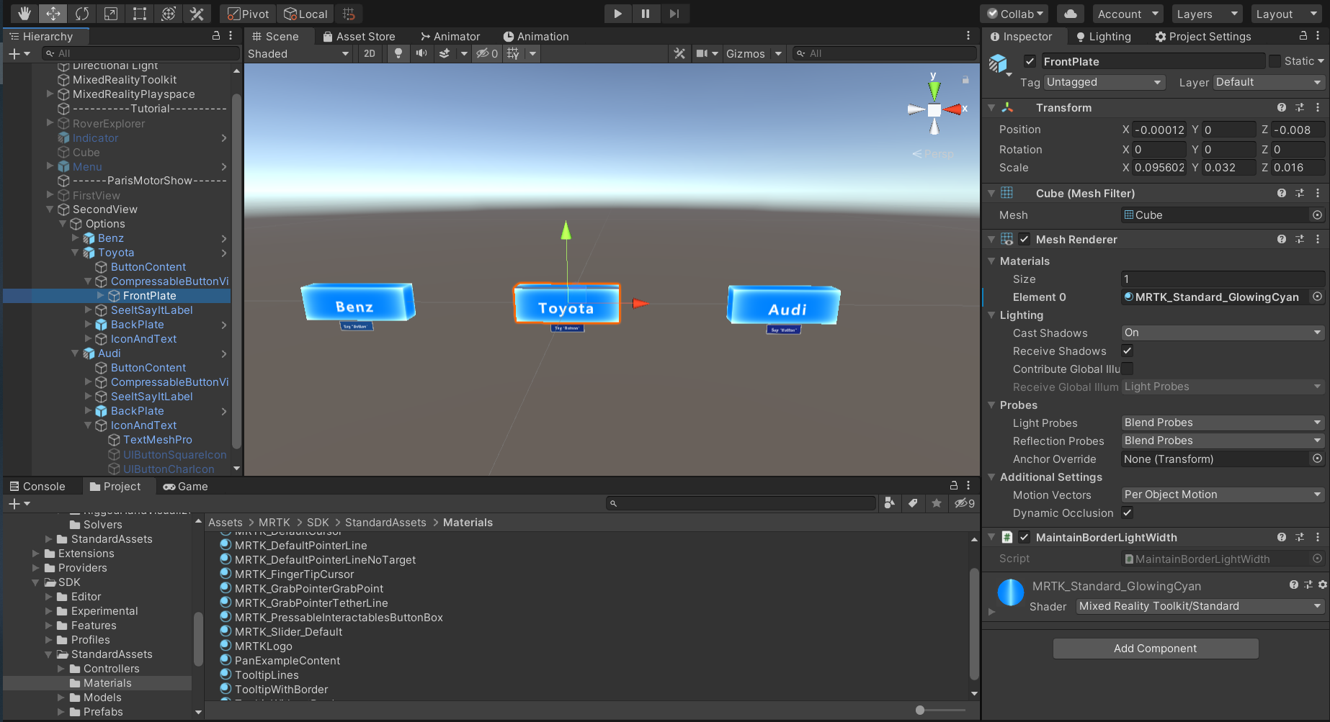Toggle hidden objects visibility in scene toolbar
This screenshot has height=722, width=1330.
tap(487, 53)
